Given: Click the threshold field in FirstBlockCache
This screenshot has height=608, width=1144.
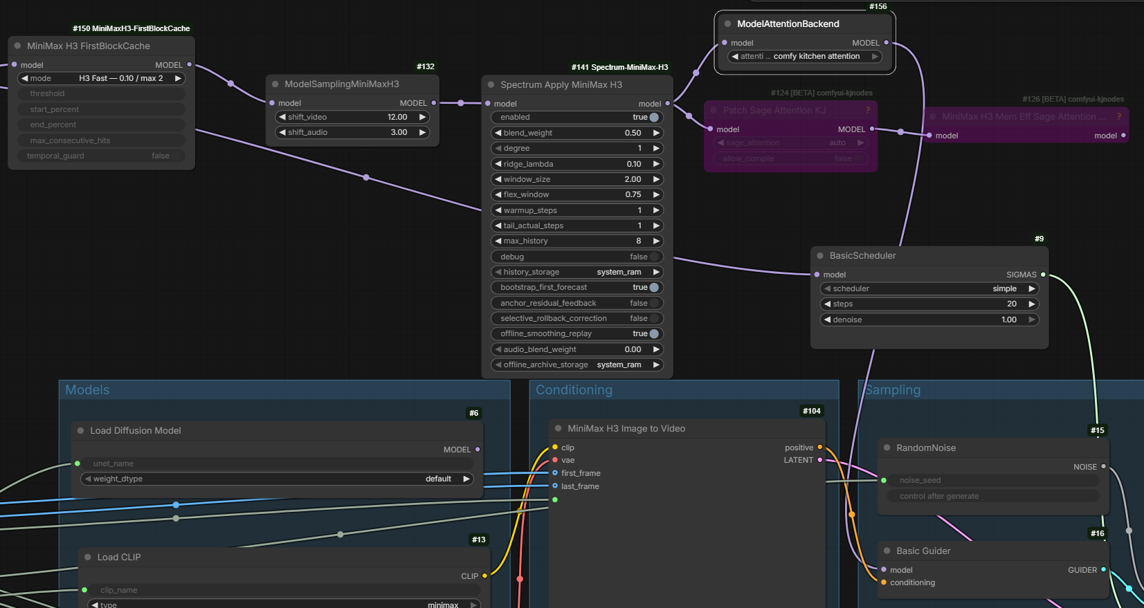Looking at the screenshot, I should (x=101, y=94).
